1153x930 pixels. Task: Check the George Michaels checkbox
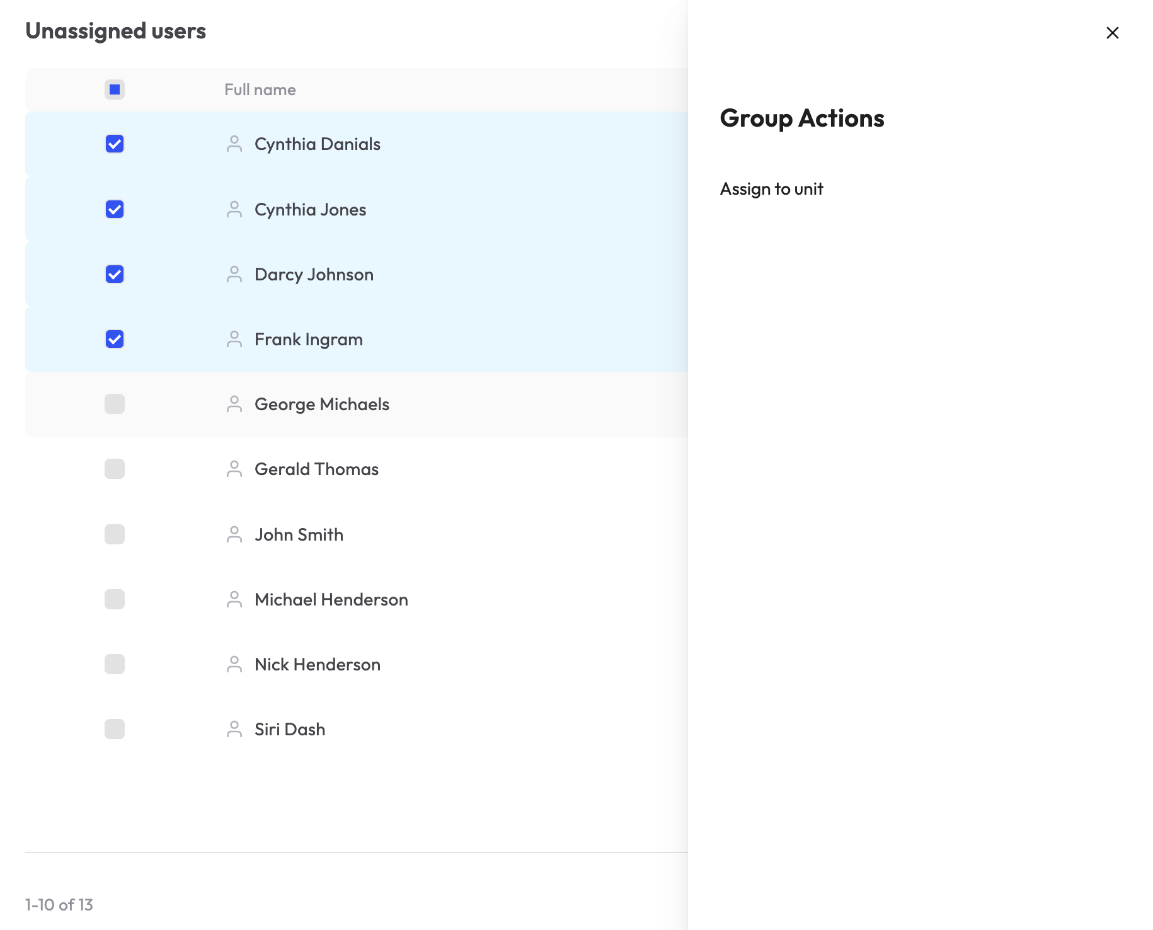click(115, 404)
